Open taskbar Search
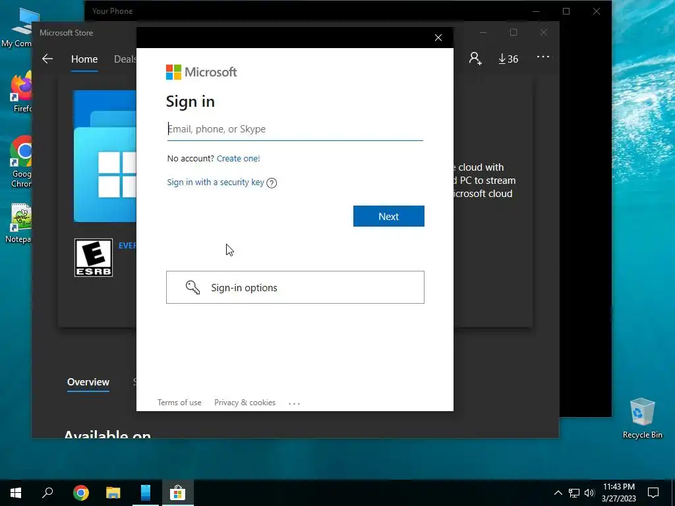This screenshot has height=506, width=675. tap(47, 493)
